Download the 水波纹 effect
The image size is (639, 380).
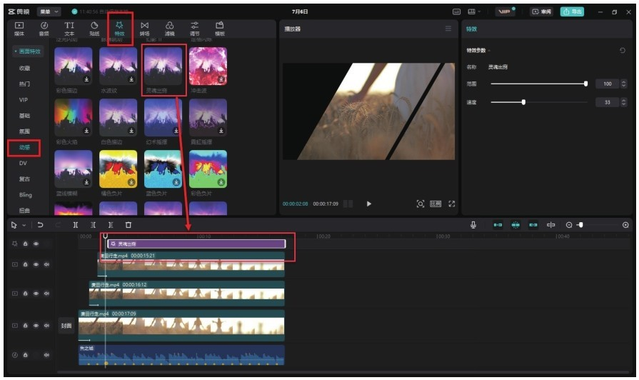click(131, 79)
